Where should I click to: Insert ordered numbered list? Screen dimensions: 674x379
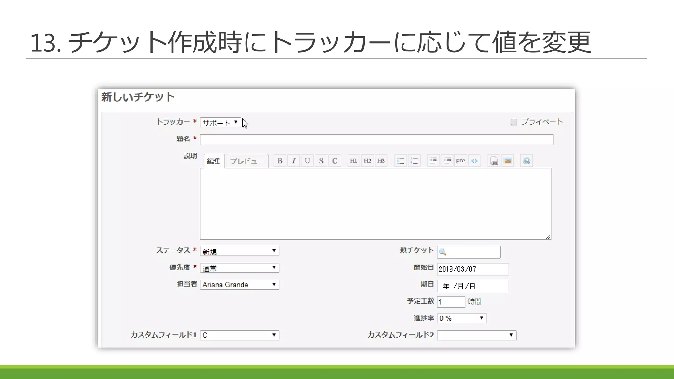(x=414, y=161)
